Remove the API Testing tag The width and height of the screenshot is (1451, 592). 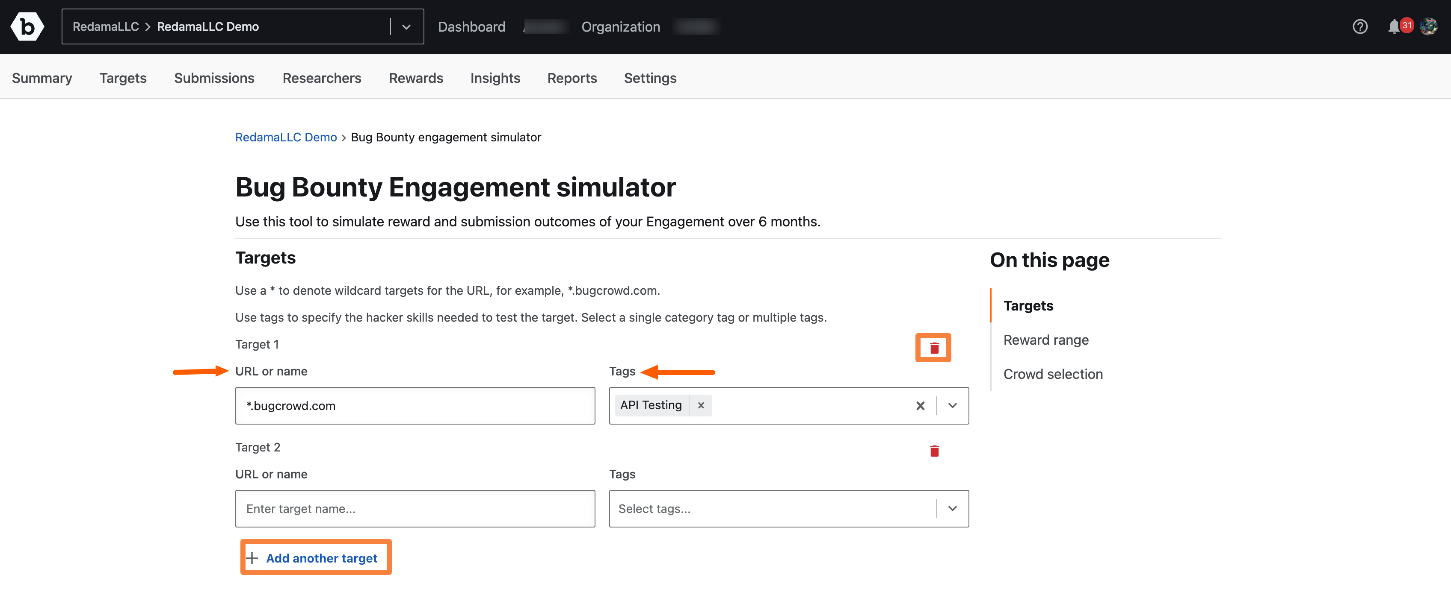tap(701, 405)
